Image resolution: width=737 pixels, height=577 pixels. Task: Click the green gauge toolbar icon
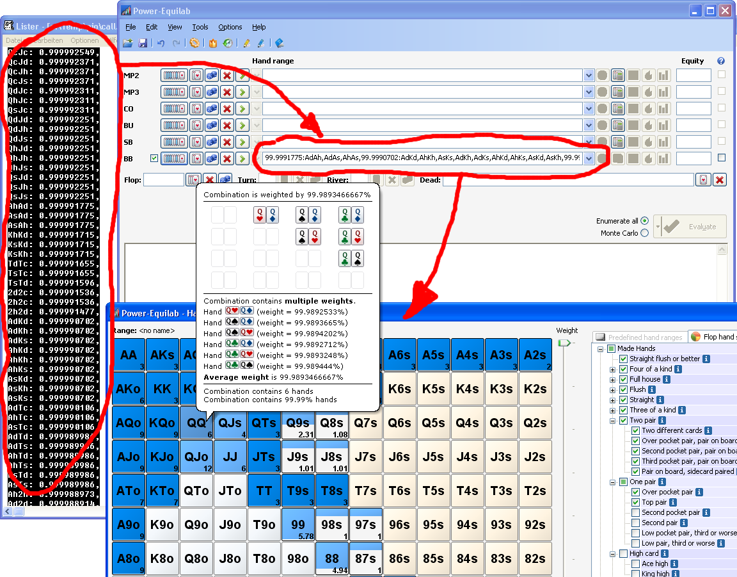pos(228,44)
